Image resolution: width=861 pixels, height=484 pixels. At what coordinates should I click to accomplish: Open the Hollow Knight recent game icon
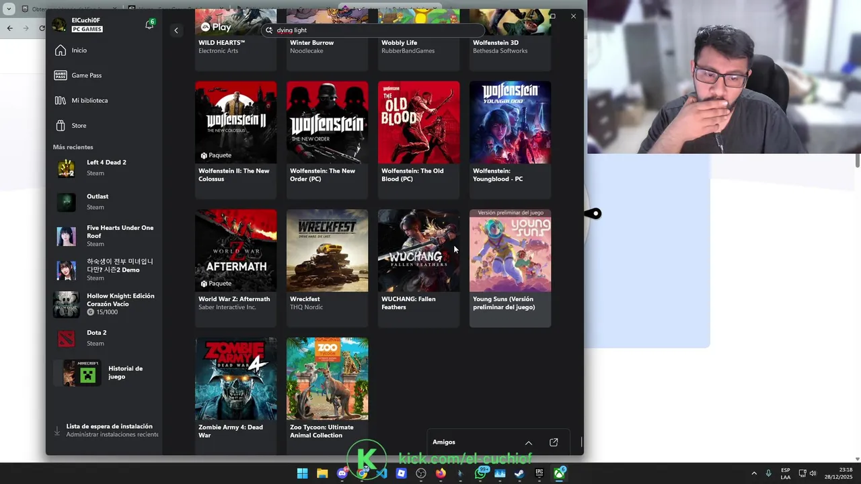[x=66, y=305]
